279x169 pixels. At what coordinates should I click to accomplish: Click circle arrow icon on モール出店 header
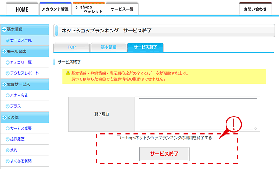point(4,52)
